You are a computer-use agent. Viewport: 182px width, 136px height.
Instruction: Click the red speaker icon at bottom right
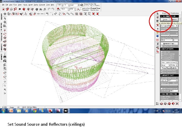pyautogui.click(x=173, y=104)
